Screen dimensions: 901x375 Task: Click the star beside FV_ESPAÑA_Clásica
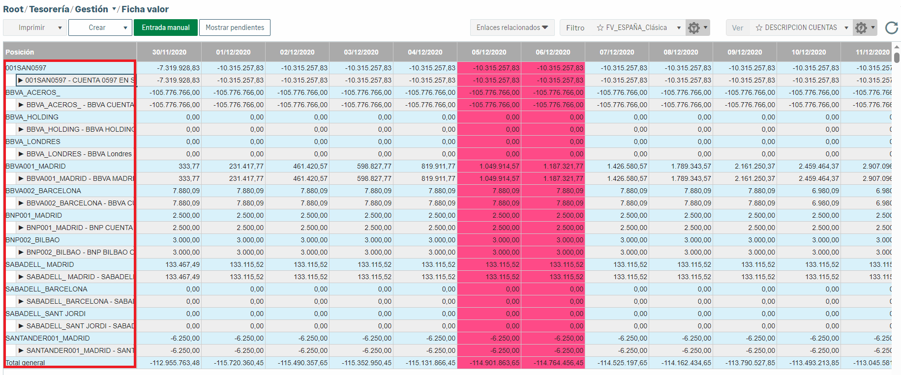600,28
